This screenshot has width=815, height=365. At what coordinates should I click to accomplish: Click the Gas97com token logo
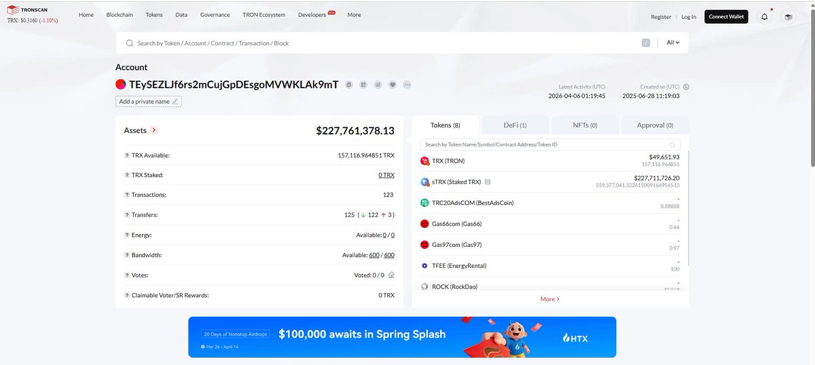425,245
